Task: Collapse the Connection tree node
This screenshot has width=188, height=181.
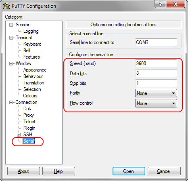Action: pos(11,102)
